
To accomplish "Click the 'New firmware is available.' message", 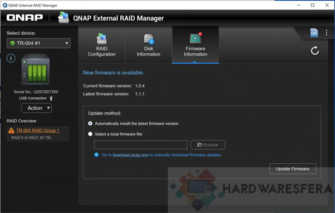I will (x=114, y=73).
